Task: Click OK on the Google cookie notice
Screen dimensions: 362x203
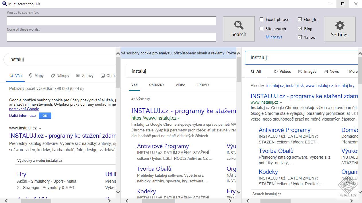Action: [45, 116]
